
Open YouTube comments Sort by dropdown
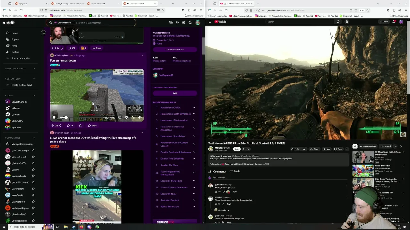tap(235, 171)
